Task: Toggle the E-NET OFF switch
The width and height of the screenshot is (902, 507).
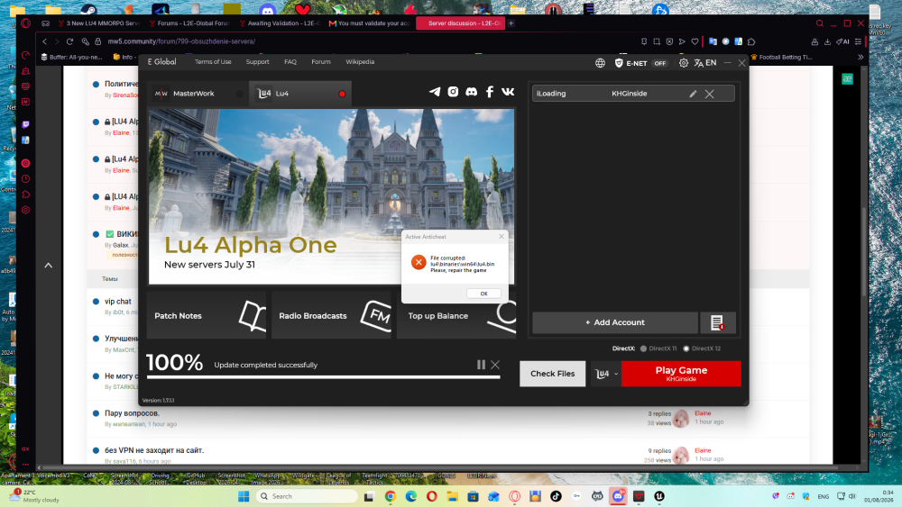Action: (x=660, y=63)
